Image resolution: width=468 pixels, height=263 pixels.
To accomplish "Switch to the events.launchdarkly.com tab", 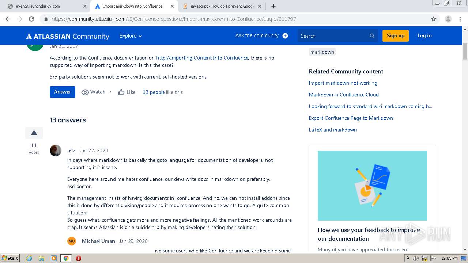I will (x=47, y=6).
